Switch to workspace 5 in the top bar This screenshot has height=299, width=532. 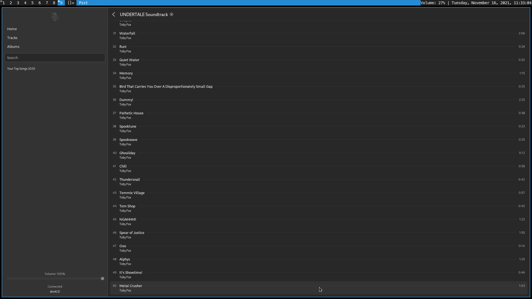click(32, 3)
